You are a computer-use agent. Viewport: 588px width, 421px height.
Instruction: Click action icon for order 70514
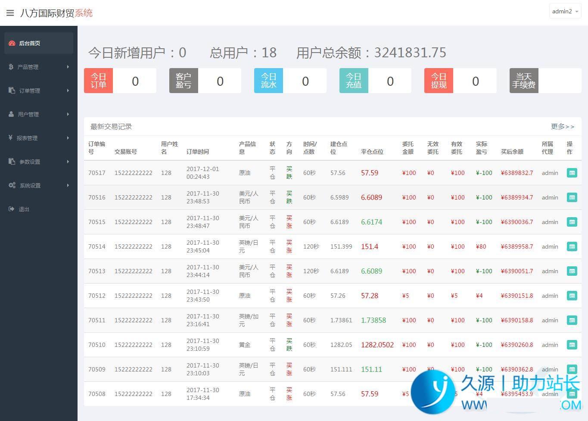click(572, 246)
